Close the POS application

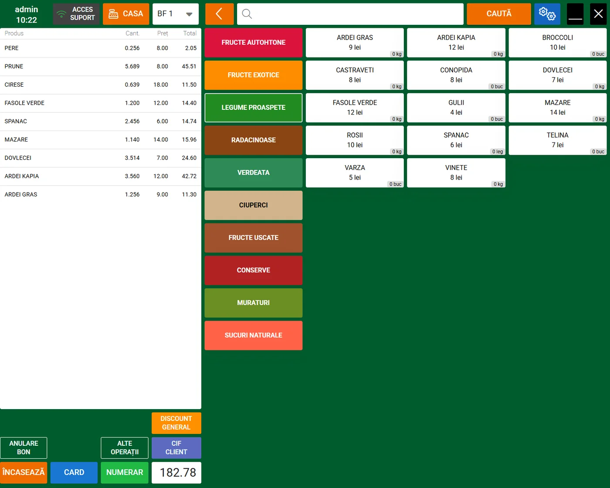(x=598, y=14)
